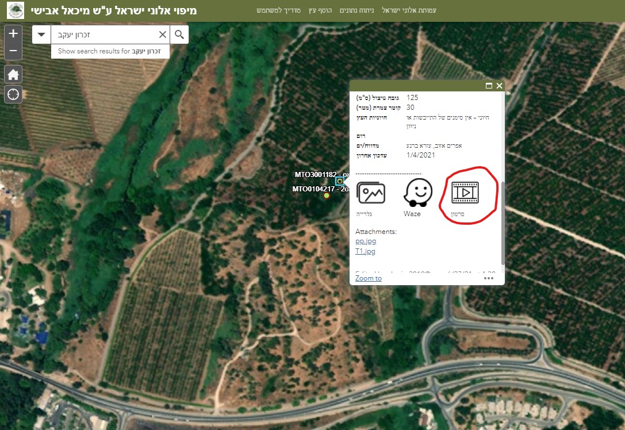This screenshot has height=430, width=625.
Task: Click the association logo in header
Action: coord(16,10)
